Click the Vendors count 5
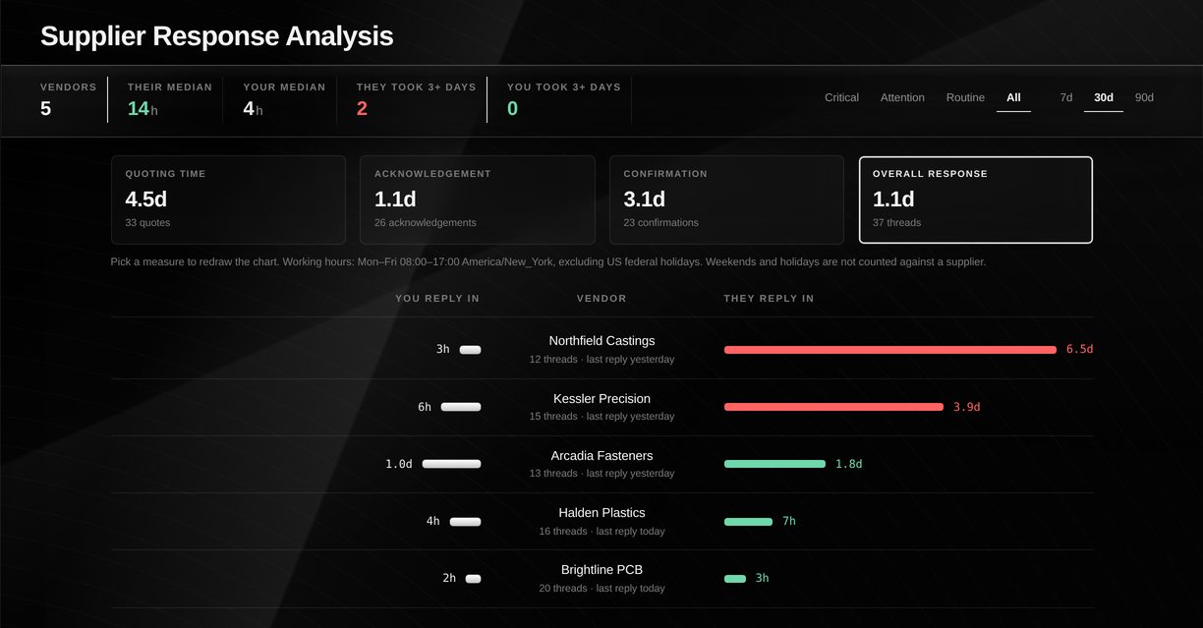The image size is (1203, 628). (x=45, y=109)
